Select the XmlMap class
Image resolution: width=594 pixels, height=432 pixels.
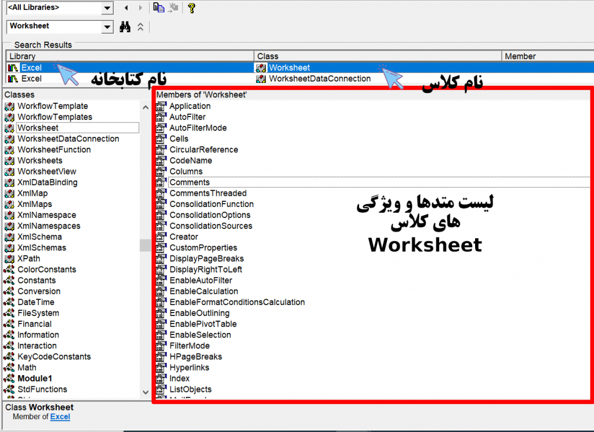click(32, 194)
